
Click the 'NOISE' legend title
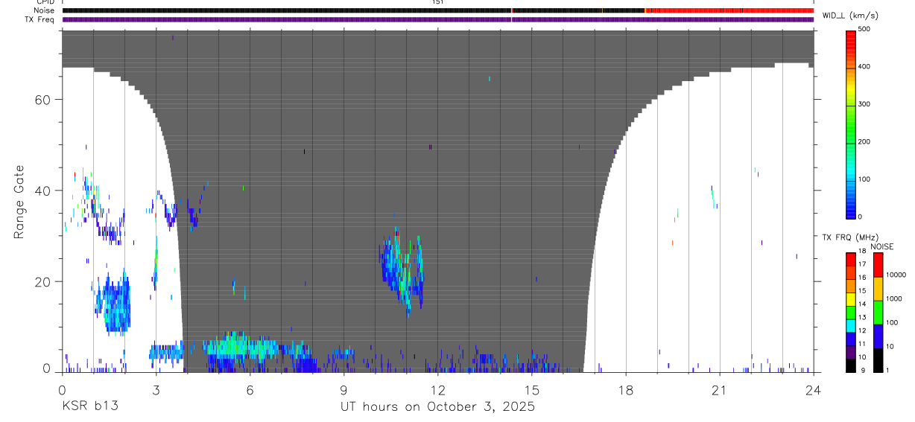[881, 246]
